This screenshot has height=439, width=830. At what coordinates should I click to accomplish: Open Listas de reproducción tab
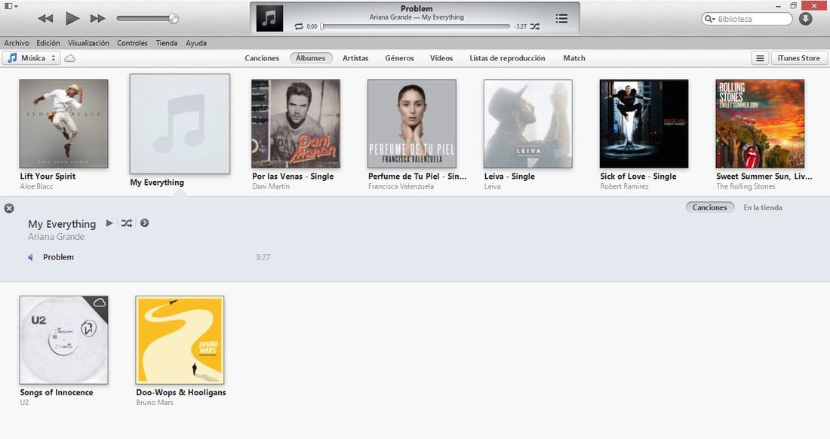tap(507, 58)
